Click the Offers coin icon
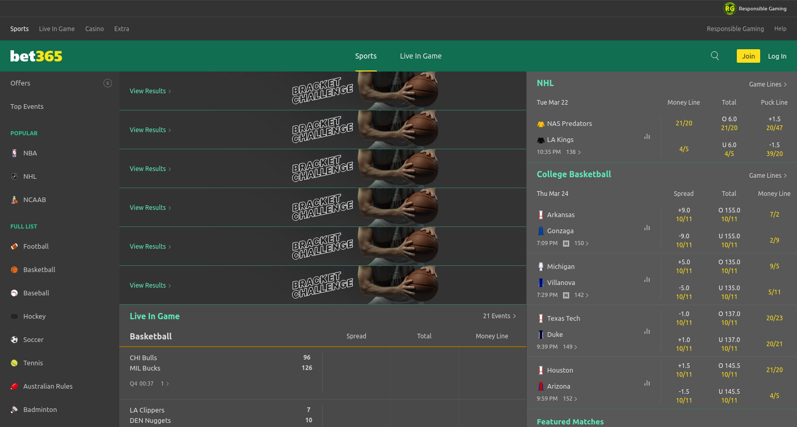 pyautogui.click(x=107, y=83)
